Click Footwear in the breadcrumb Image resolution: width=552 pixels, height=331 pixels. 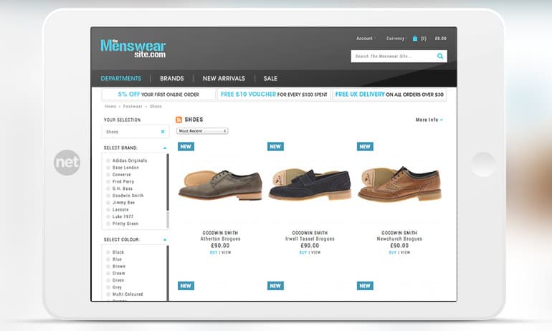pyautogui.click(x=133, y=106)
